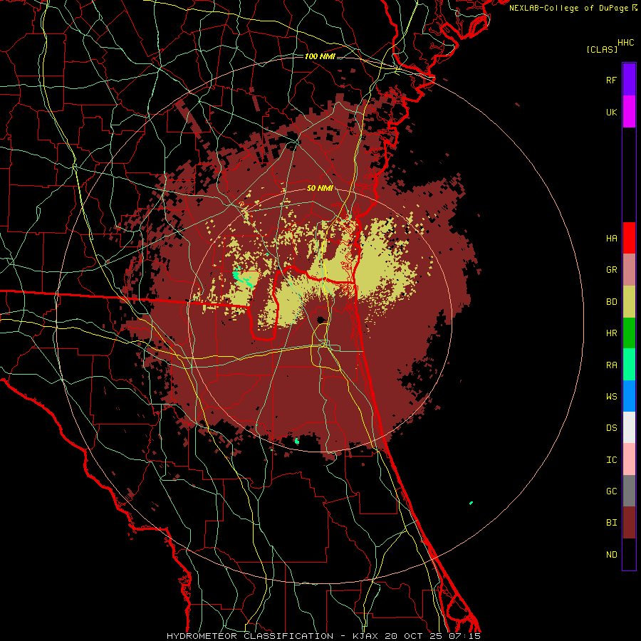This screenshot has height=641, width=641.
Task: Select the yellow BD legend color block
Action: [x=629, y=301]
